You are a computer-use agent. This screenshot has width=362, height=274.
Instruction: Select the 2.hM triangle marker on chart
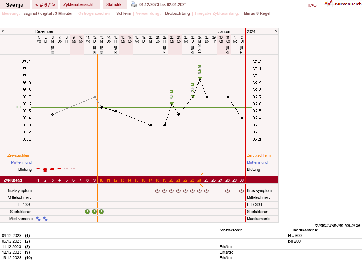point(193,97)
